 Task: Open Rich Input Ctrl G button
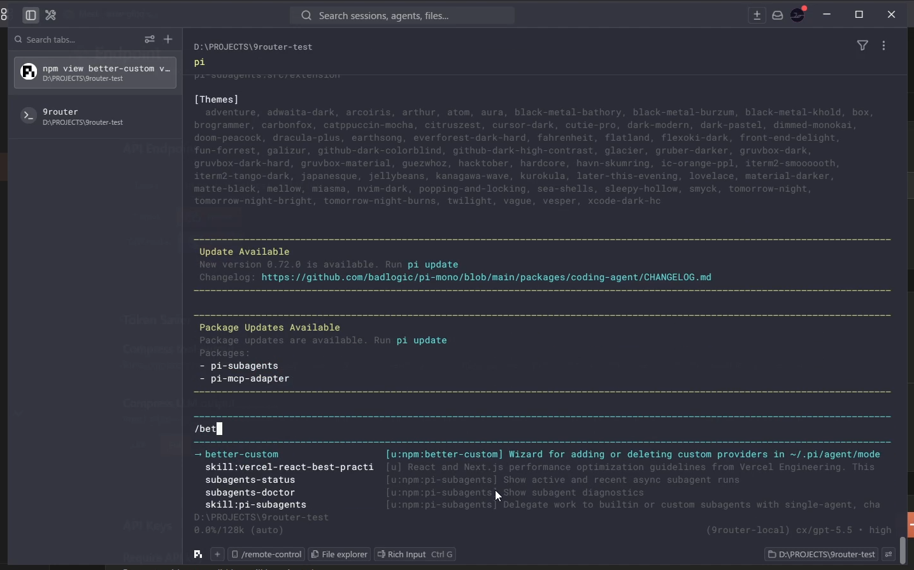click(416, 555)
